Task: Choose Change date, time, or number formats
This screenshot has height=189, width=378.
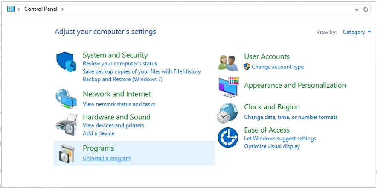Action: tap(291, 117)
